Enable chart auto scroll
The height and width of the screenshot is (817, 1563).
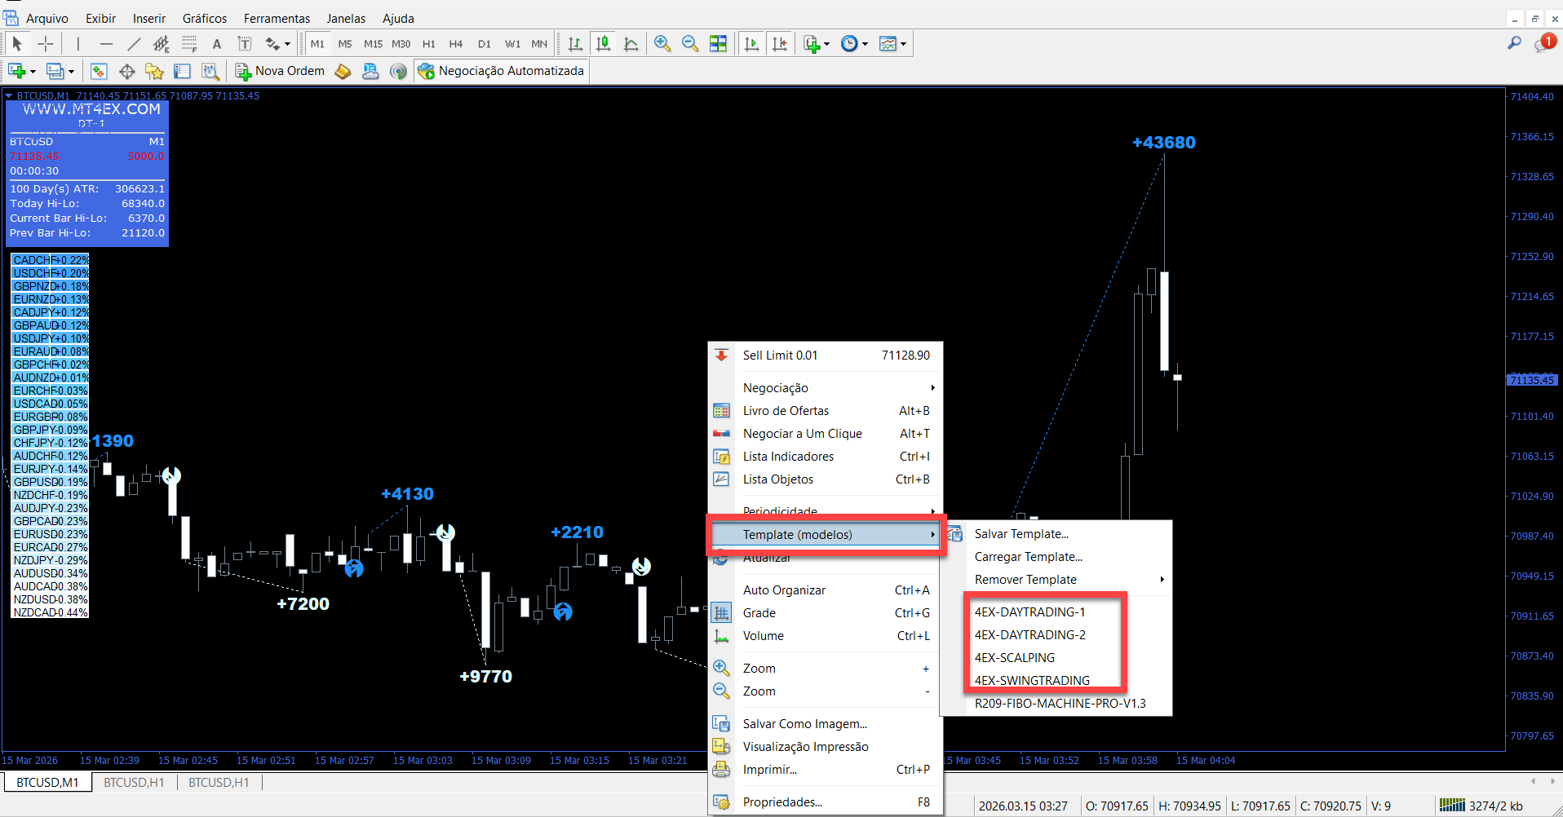752,43
